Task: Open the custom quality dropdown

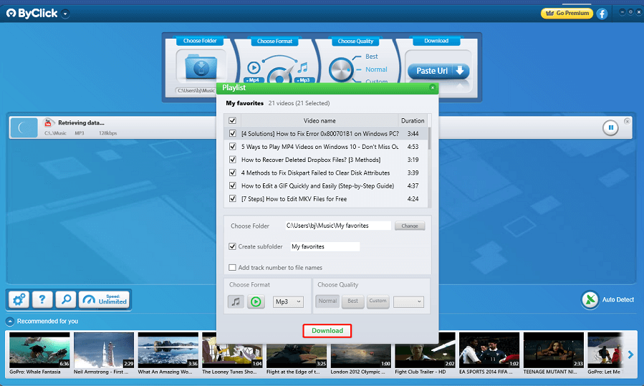Action: pyautogui.click(x=408, y=301)
